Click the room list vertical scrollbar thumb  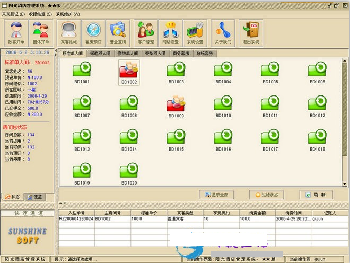click(344, 109)
